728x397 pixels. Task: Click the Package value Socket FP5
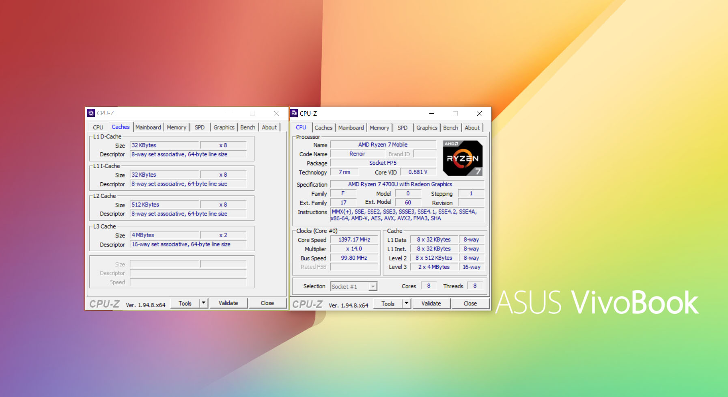(383, 163)
